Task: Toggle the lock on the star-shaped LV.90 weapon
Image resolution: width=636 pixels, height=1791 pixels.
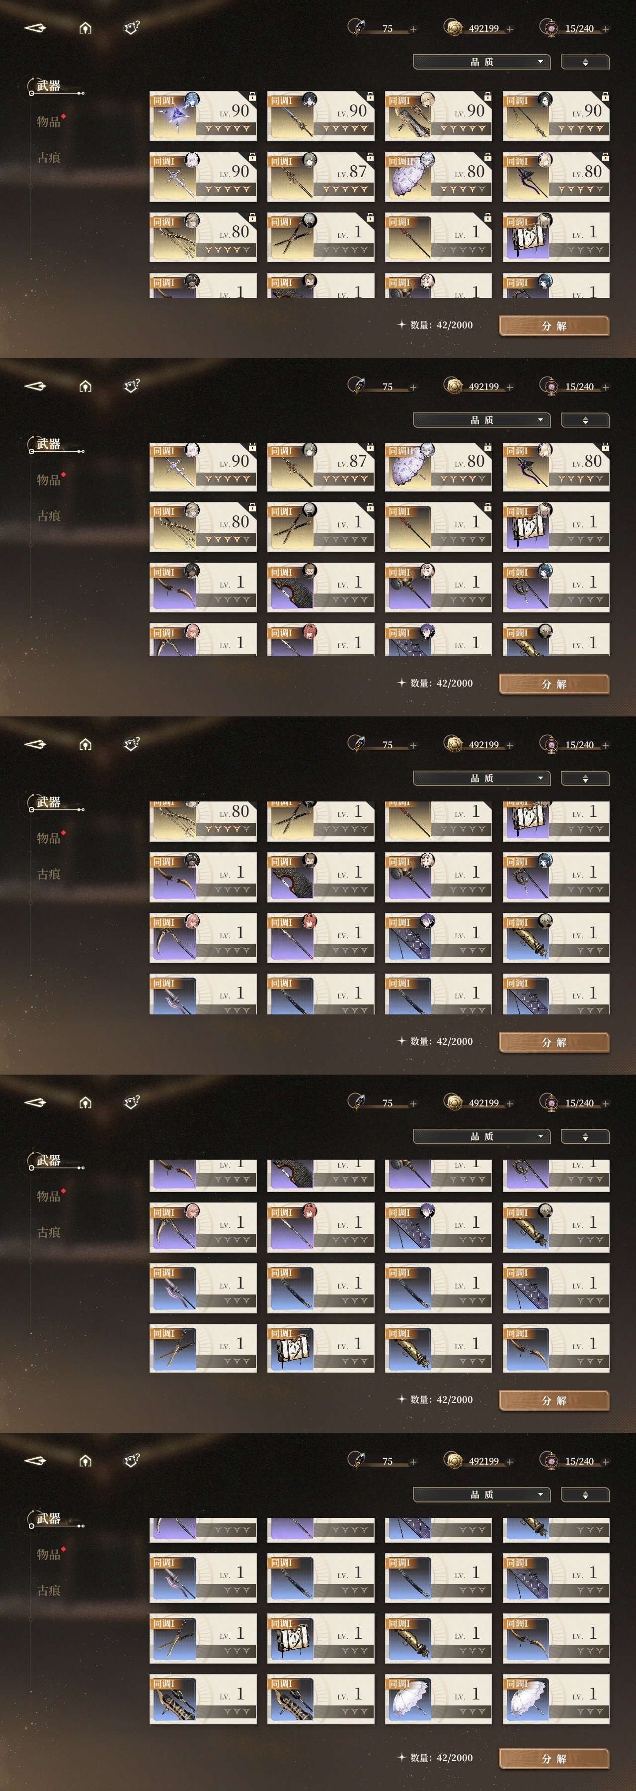Action: (252, 96)
